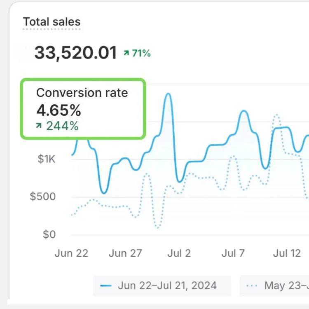309x309 pixels.
Task: Select the Jul 12 date on the x-axis
Action: [x=287, y=253]
